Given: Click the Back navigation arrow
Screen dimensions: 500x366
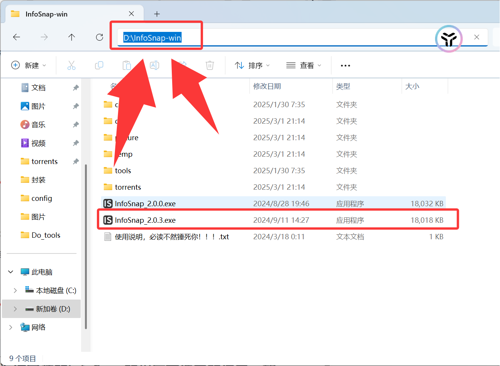Looking at the screenshot, I should 17,37.
